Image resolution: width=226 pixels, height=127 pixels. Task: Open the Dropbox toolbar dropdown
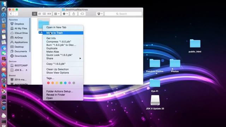click(100, 14)
